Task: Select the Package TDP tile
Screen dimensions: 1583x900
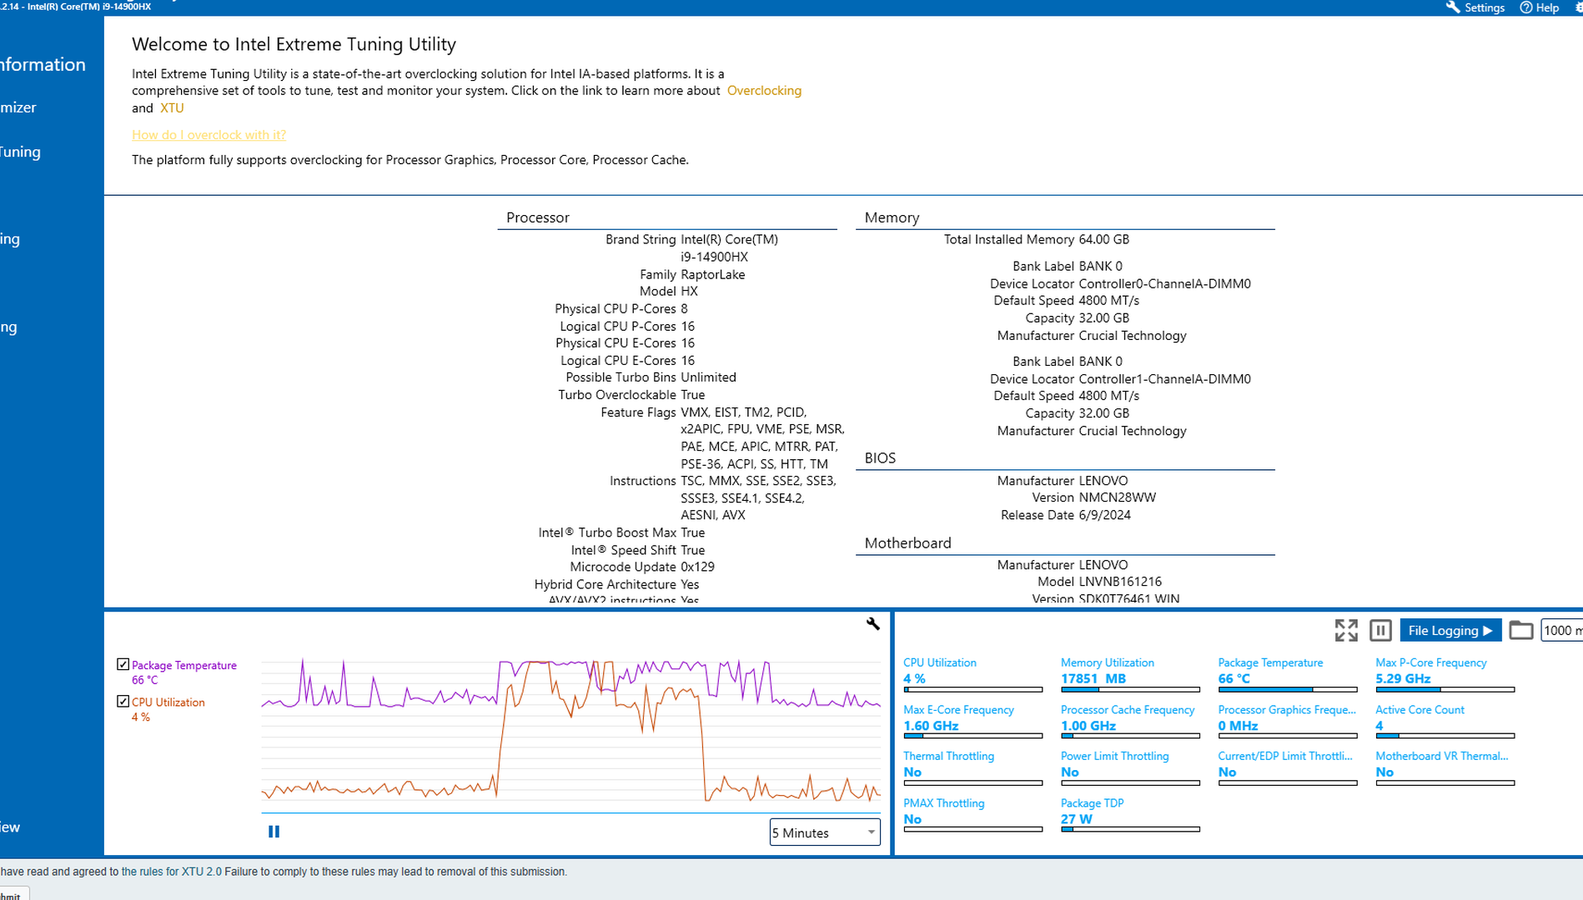Action: [x=1130, y=816]
